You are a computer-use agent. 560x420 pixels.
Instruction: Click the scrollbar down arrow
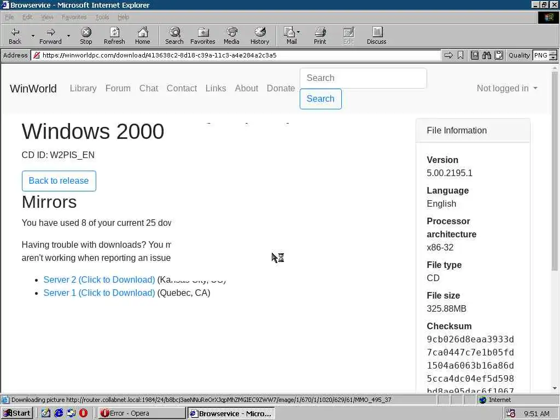click(555, 388)
